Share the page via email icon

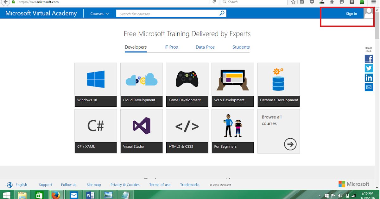(369, 87)
